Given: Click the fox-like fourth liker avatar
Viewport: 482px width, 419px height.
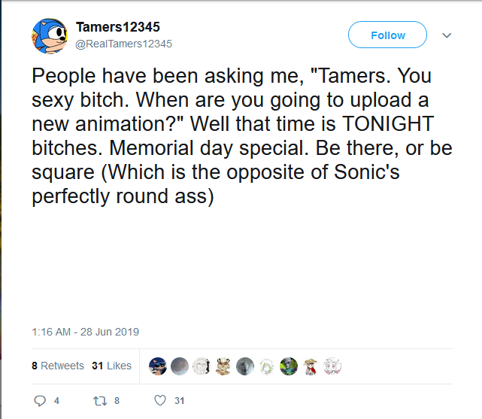Looking at the screenshot, I should [223, 366].
